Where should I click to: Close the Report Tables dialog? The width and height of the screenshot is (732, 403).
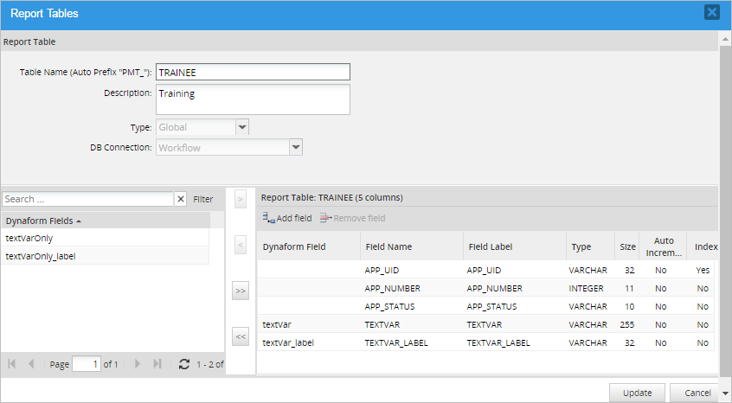(711, 12)
